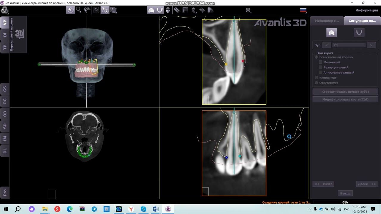381x214 pixels.
Task: Go to next tooth with > arrow
Action: click(x=371, y=45)
